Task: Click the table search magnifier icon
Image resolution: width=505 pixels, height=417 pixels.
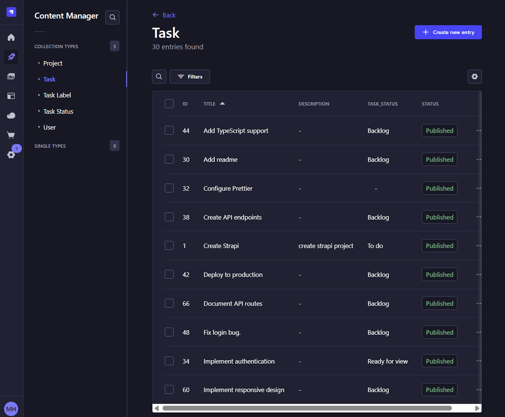Action: tap(159, 77)
